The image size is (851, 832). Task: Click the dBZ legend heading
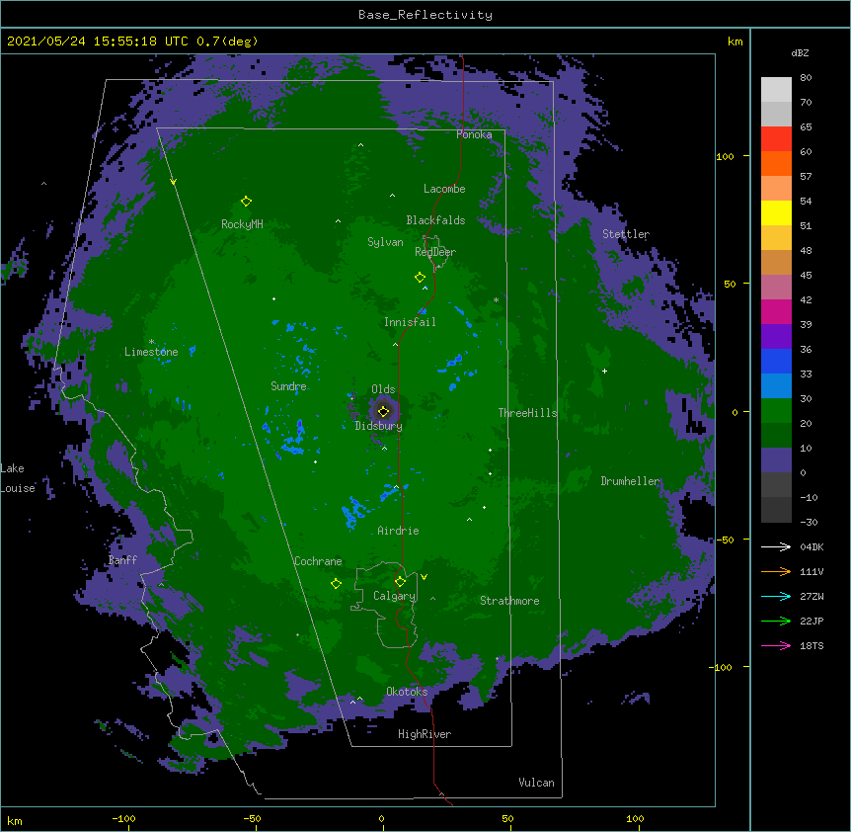pos(800,52)
